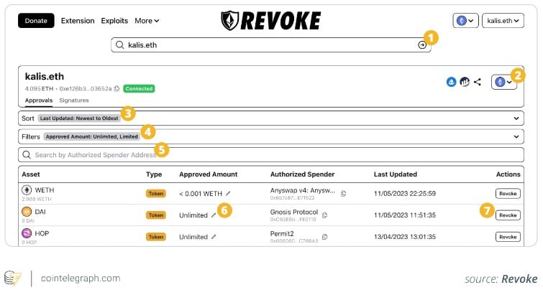The image size is (543, 290).
Task: Edit the WETH approved amount pencil
Action: click(228, 194)
